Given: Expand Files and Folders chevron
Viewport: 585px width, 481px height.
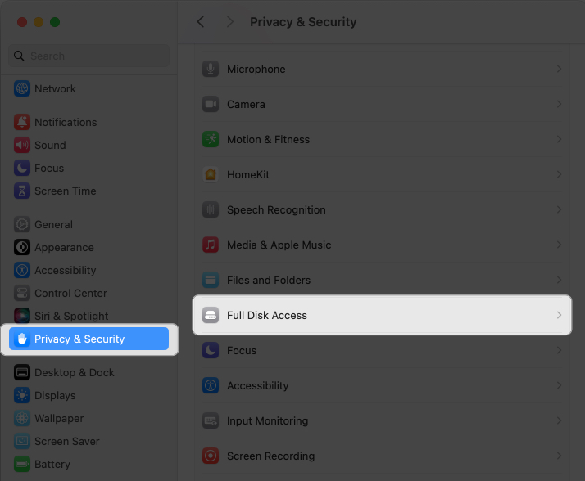Looking at the screenshot, I should [559, 280].
